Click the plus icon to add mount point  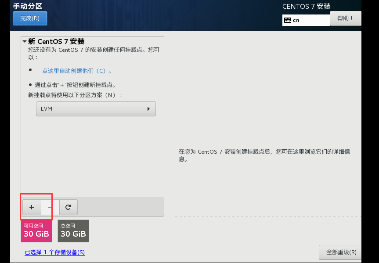[x=32, y=207]
